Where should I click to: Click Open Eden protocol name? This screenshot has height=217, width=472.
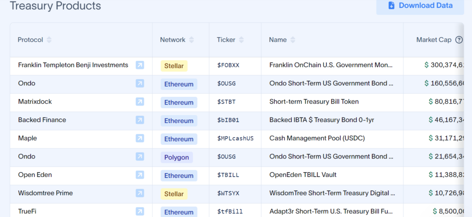point(35,175)
